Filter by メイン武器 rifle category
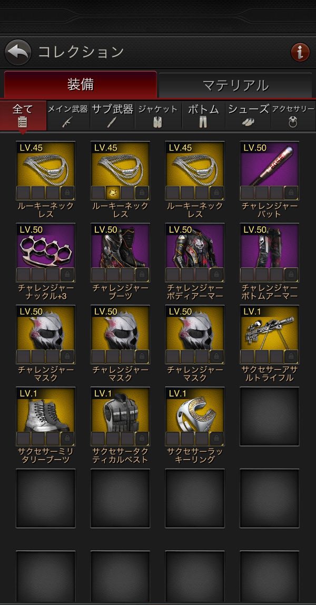The height and width of the screenshot is (605, 316). (x=68, y=116)
